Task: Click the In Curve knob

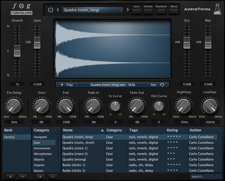Action: point(115,106)
